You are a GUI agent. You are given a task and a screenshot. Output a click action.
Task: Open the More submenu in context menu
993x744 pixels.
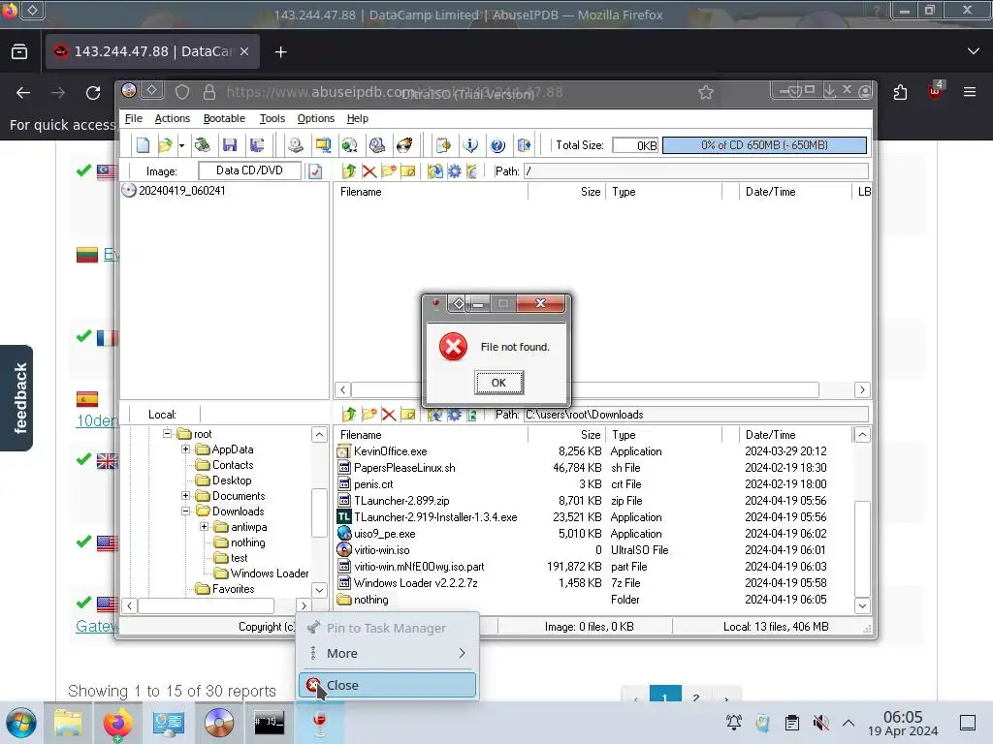click(x=387, y=654)
